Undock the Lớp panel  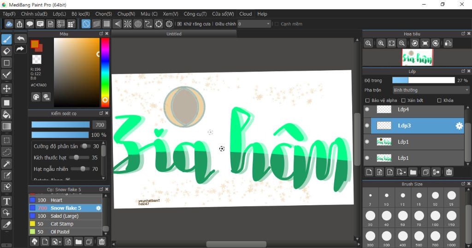pos(463,71)
